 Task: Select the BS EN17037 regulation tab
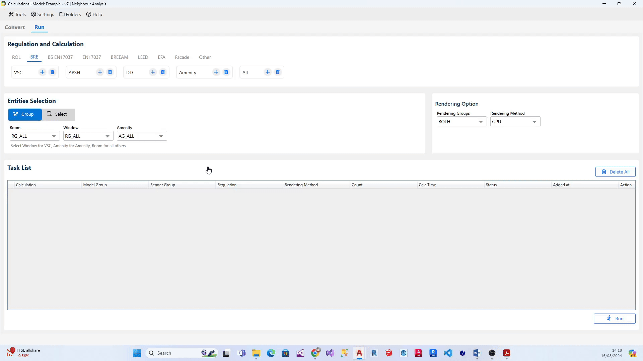(60, 57)
